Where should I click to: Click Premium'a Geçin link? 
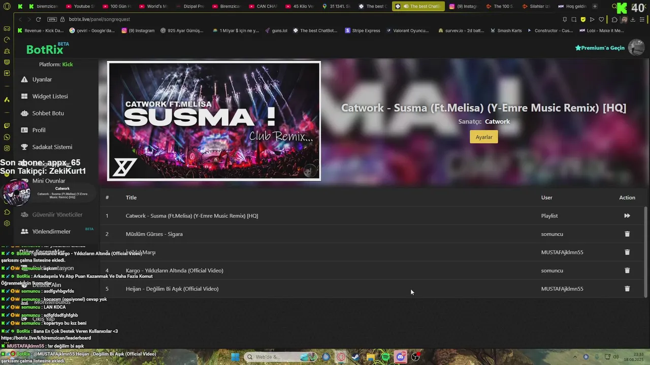(600, 48)
